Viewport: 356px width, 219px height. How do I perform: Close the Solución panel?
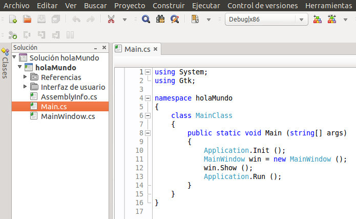coord(104,47)
